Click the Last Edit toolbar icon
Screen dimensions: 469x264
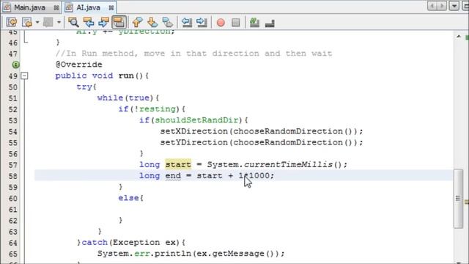pyautogui.click(x=12, y=23)
